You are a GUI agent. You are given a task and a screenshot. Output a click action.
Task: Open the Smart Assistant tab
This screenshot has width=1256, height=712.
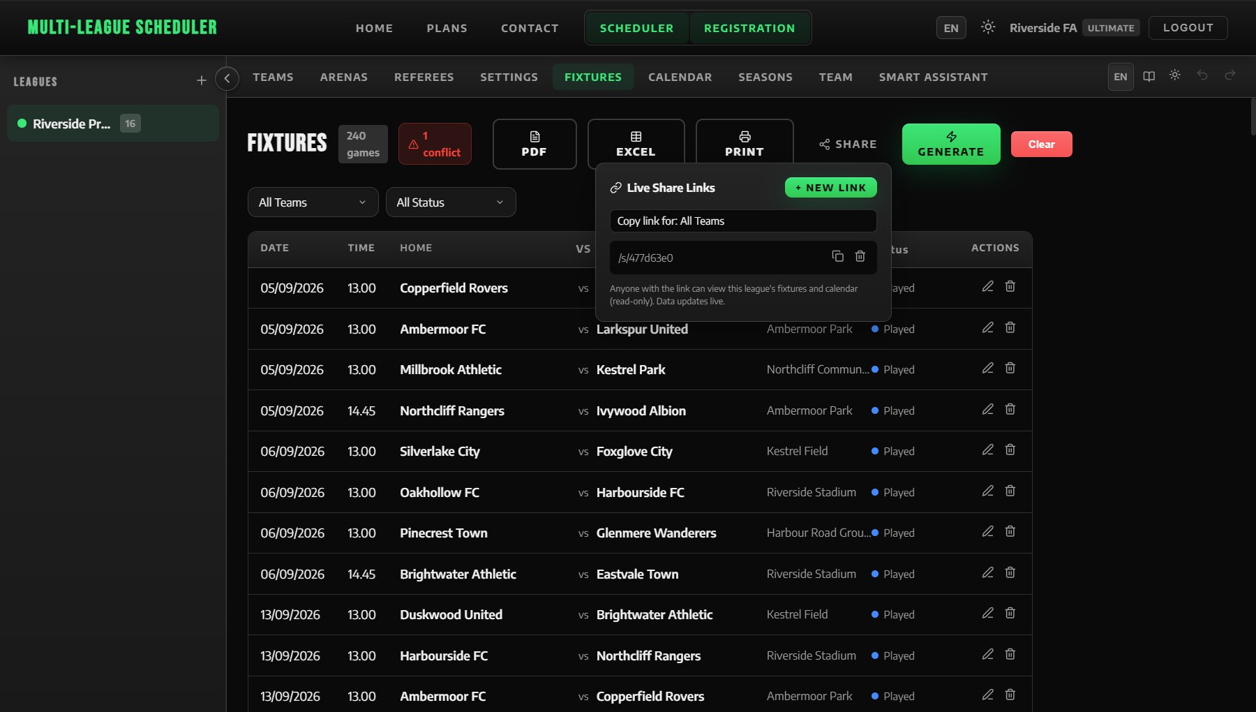click(x=933, y=77)
